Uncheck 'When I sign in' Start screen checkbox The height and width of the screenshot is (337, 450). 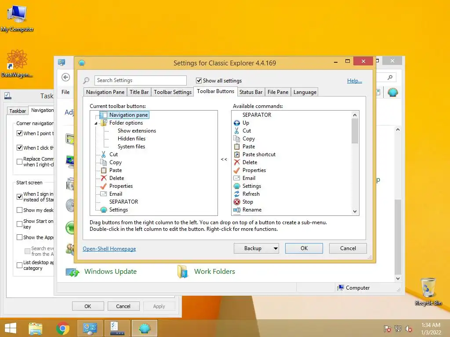click(x=19, y=197)
